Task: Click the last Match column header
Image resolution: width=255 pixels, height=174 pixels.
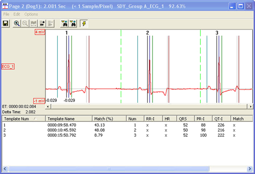Action: tap(242, 119)
